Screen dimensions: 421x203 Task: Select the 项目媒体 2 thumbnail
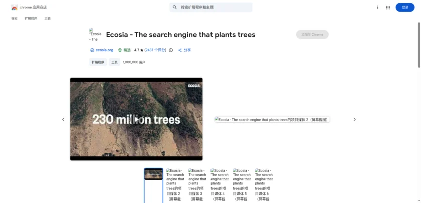(x=175, y=185)
